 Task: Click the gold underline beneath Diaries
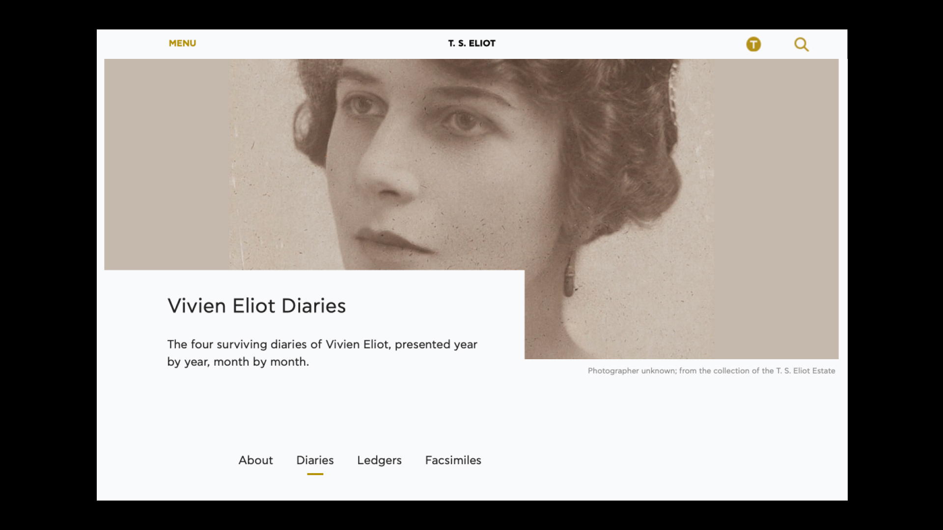(x=315, y=474)
